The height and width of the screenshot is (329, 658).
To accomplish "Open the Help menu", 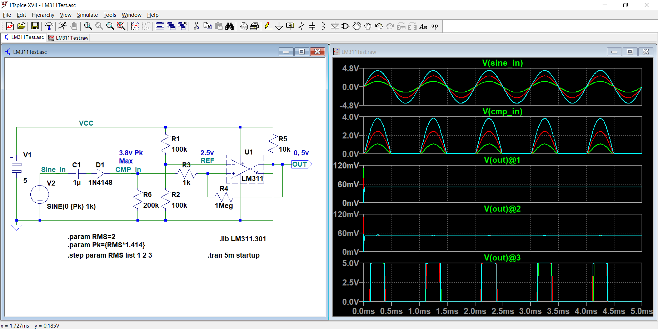I will click(x=153, y=15).
